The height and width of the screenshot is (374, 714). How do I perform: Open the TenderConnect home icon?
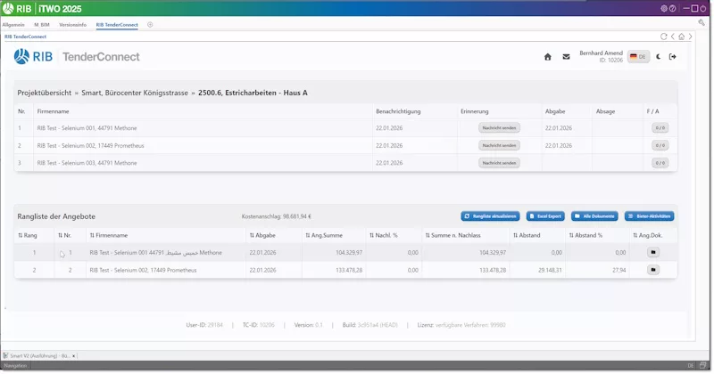548,57
